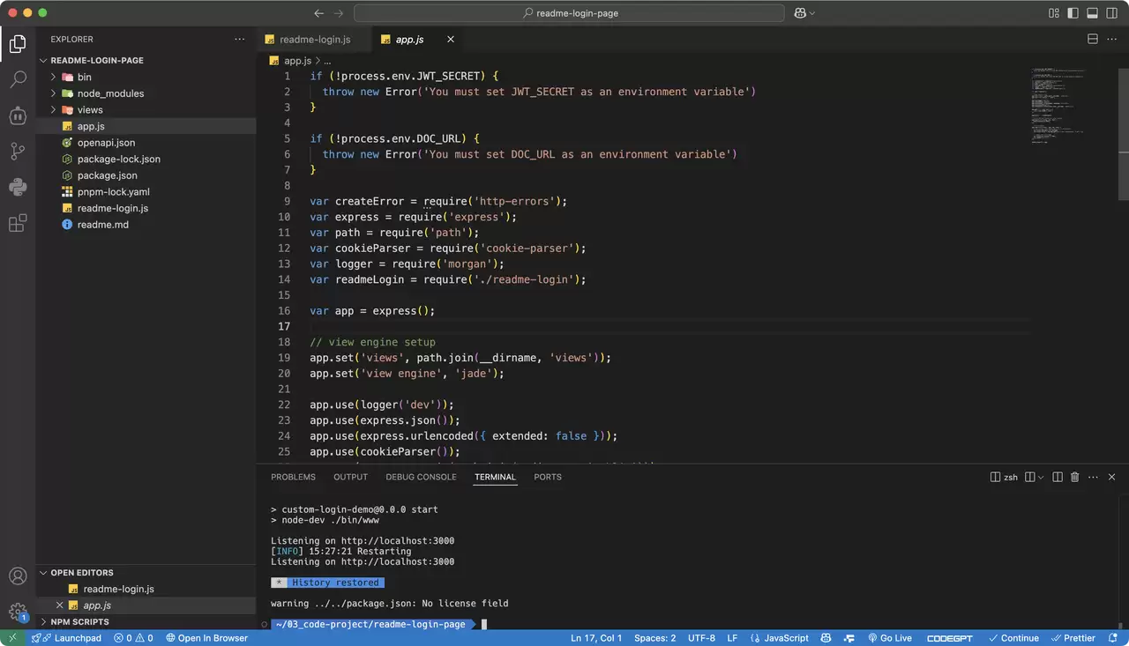Split the editor using the editor layout icon
The width and height of the screenshot is (1129, 646).
(1093, 39)
